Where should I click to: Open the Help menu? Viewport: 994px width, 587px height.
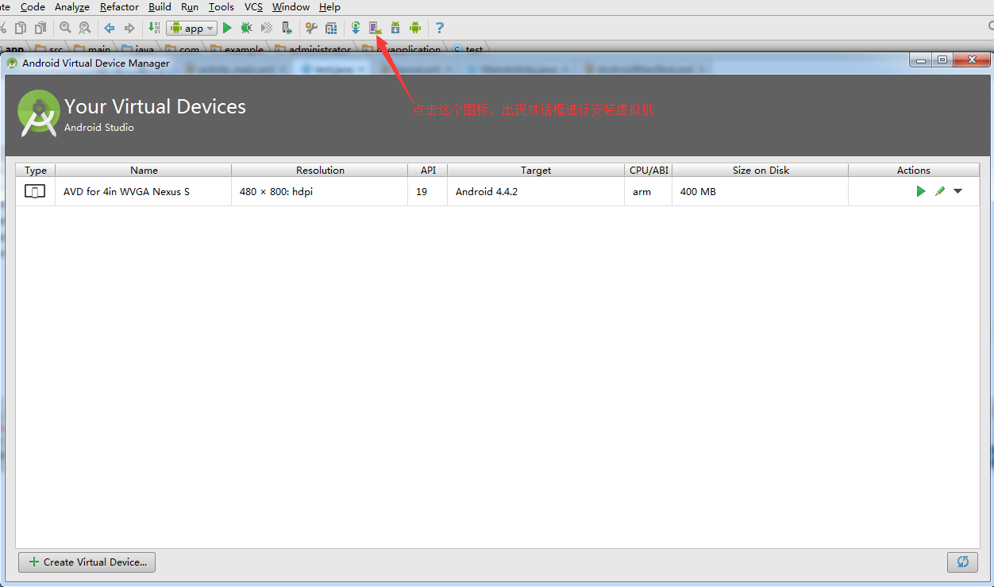pyautogui.click(x=329, y=7)
